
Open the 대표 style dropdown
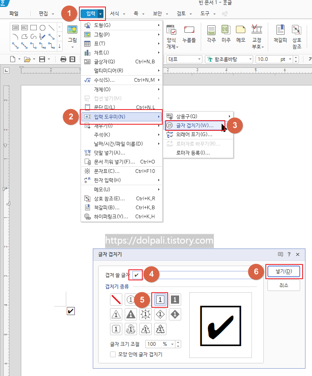click(x=199, y=59)
